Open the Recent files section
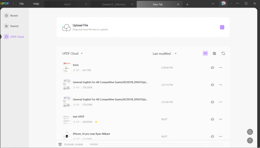The width and height of the screenshot is (260, 148). click(x=11, y=16)
